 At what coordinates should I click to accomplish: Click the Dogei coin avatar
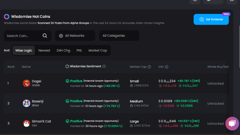point(27,83)
